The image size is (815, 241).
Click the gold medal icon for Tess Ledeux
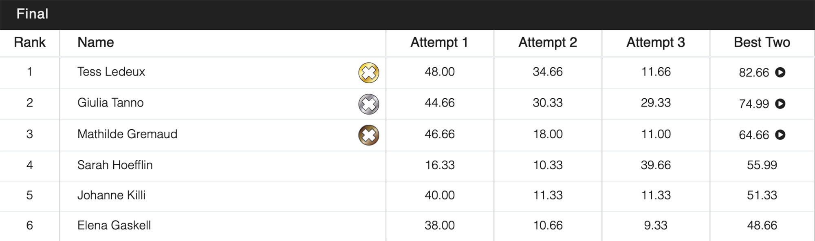[368, 73]
